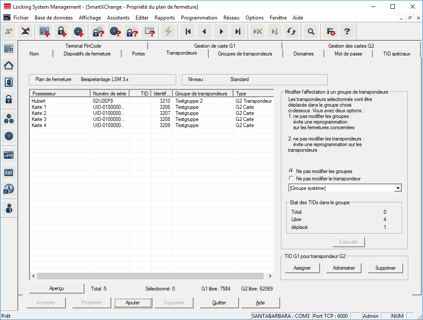Open search with the magnifier icon
This screenshot has height=320, width=423.
(310, 31)
